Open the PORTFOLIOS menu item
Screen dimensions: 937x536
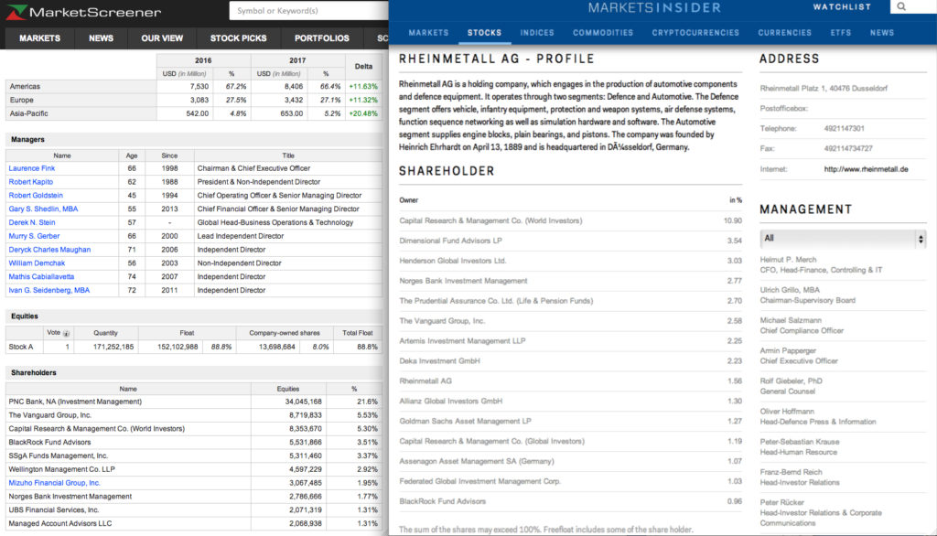pos(321,38)
